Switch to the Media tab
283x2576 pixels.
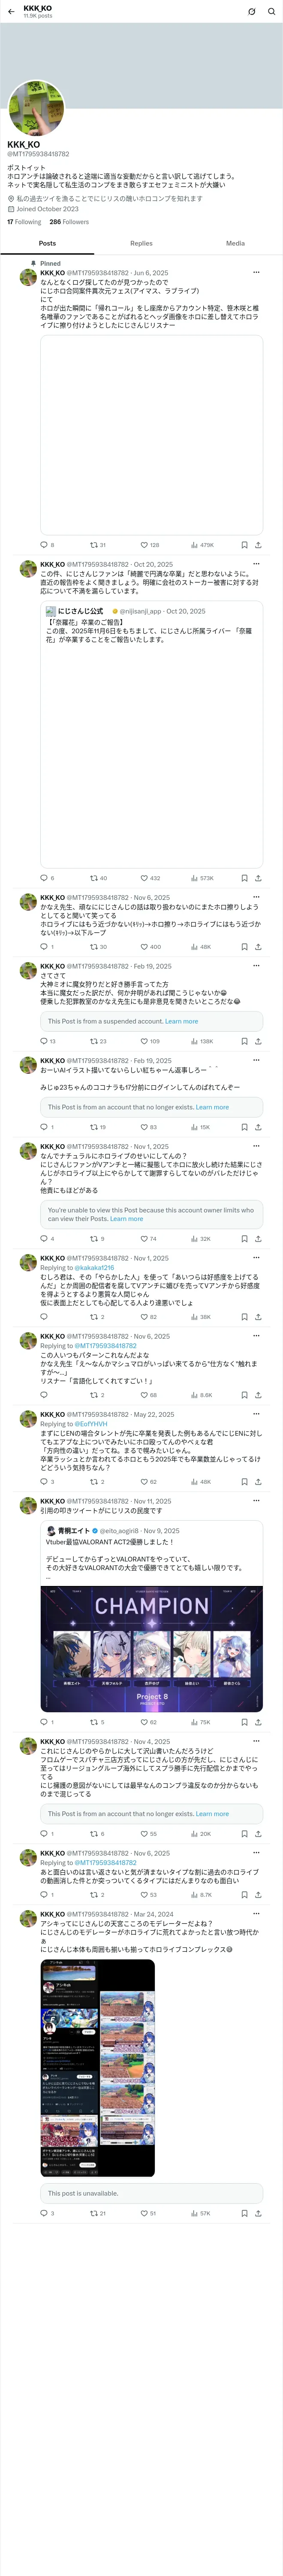[x=235, y=243]
